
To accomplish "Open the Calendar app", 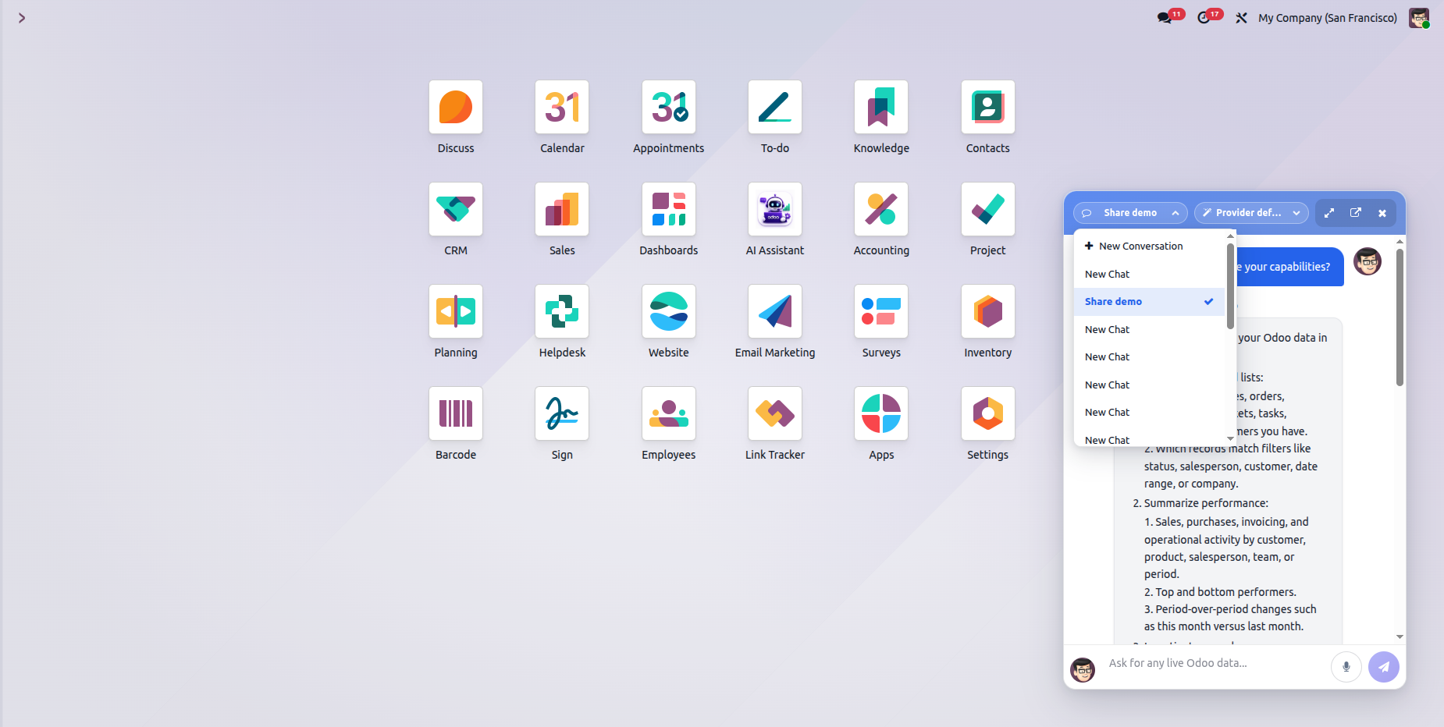I will click(x=562, y=107).
